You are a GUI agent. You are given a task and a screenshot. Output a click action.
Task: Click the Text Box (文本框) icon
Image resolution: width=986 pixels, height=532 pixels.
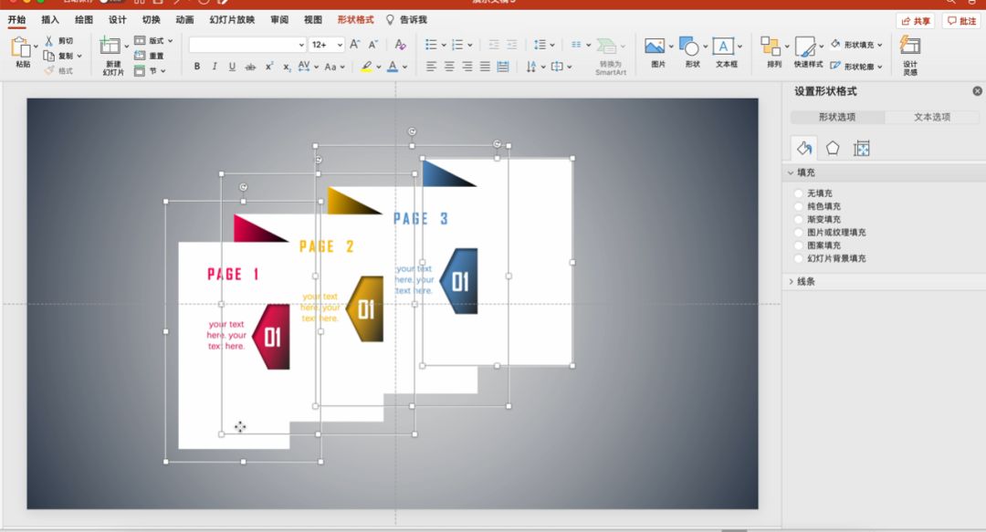click(723, 47)
